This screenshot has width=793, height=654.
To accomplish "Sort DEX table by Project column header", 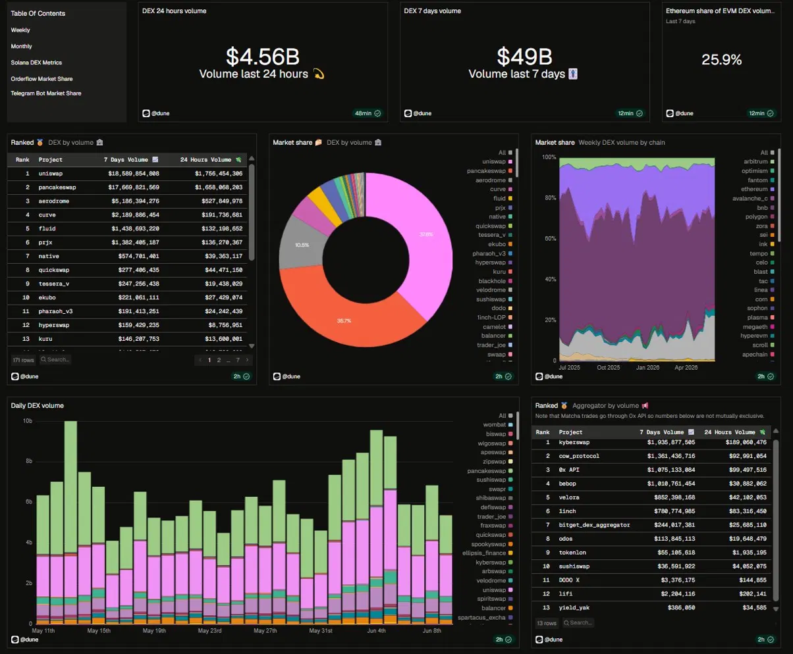I will pyautogui.click(x=51, y=159).
